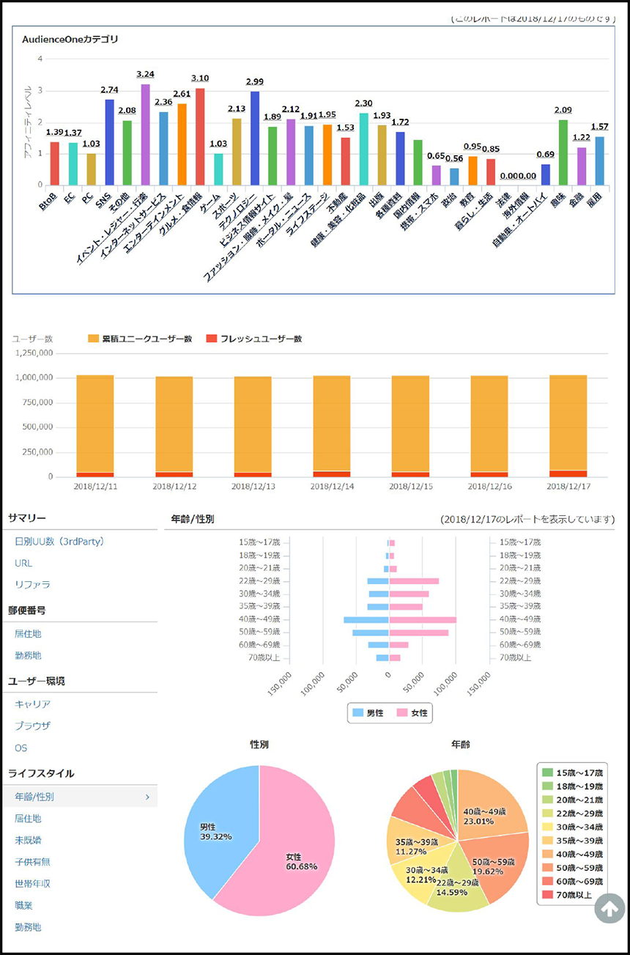Open the 日別UU数（3rdParty） summary report

[x=59, y=542]
